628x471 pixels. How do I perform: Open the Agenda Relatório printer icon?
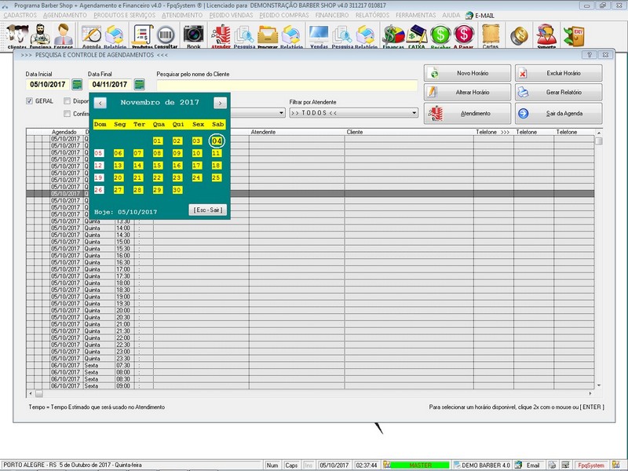(x=115, y=36)
